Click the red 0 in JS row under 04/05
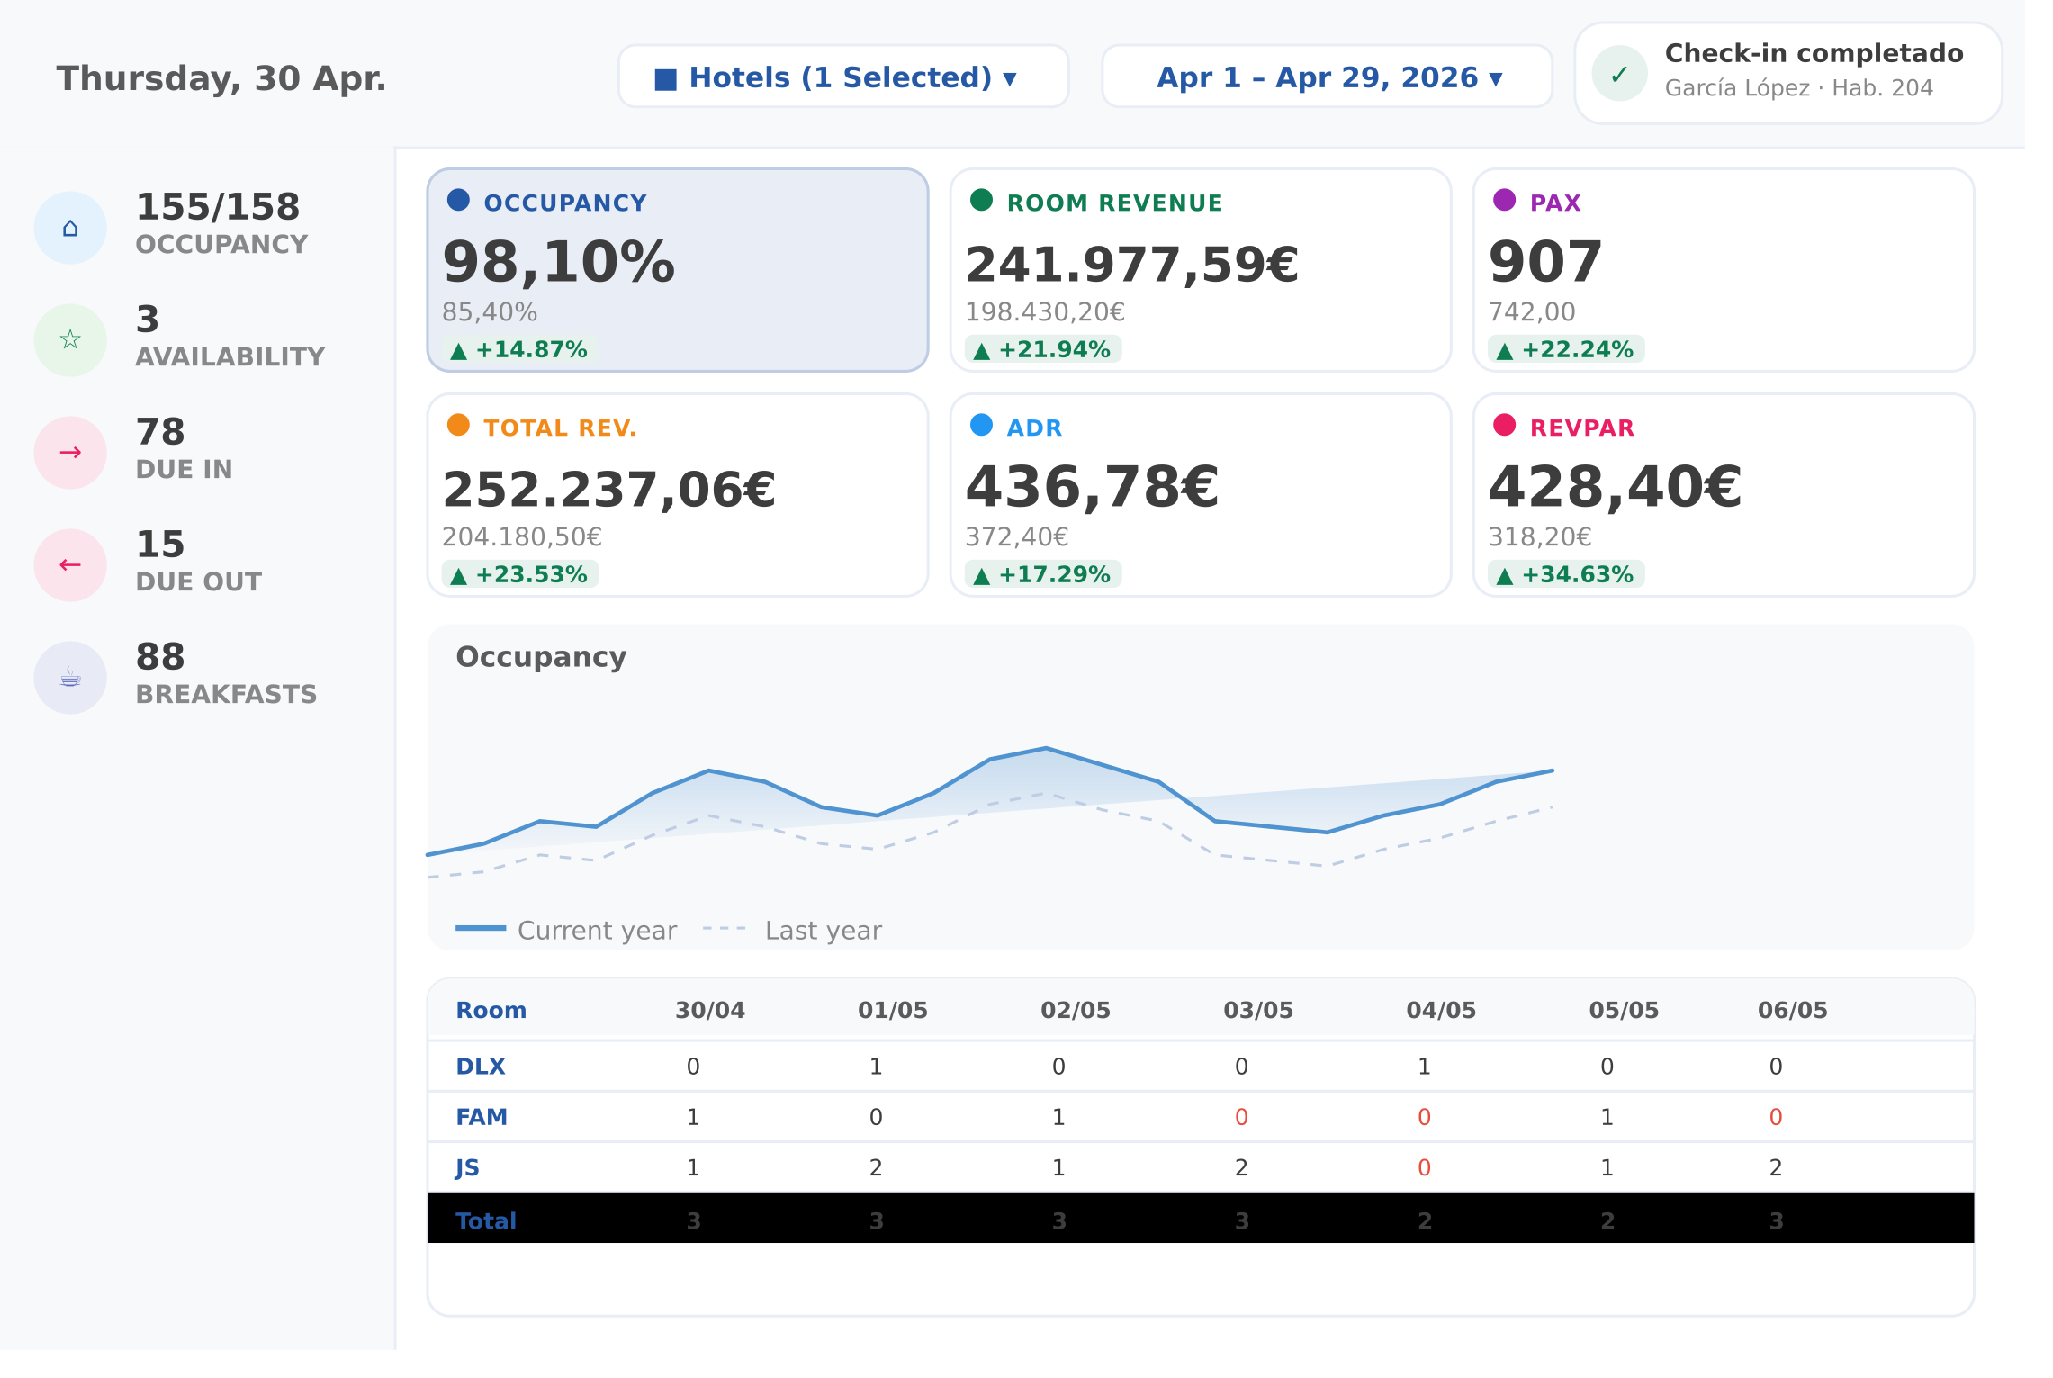Viewport: 2053px width, 1378px height. pyautogui.click(x=1424, y=1167)
